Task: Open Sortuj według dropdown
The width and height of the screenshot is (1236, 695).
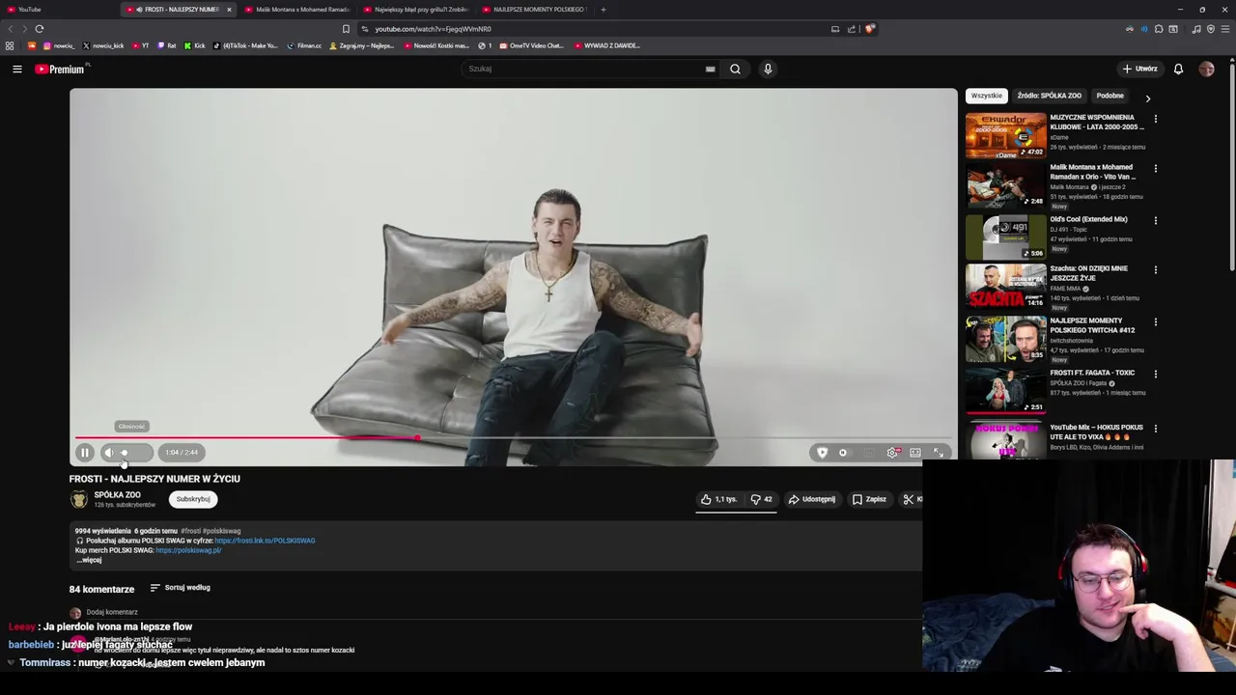Action: [x=180, y=587]
